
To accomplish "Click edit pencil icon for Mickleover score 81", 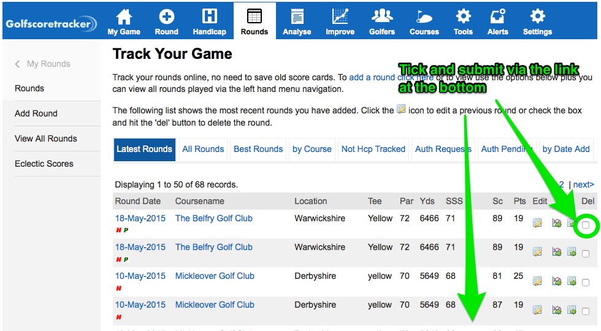I will point(538,281).
